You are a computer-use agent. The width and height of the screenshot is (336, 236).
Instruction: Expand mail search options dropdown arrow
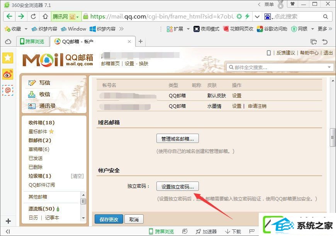329,67
